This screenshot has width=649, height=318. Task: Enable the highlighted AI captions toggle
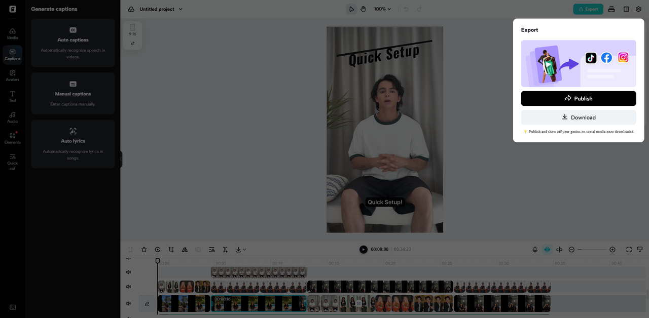coord(547,249)
